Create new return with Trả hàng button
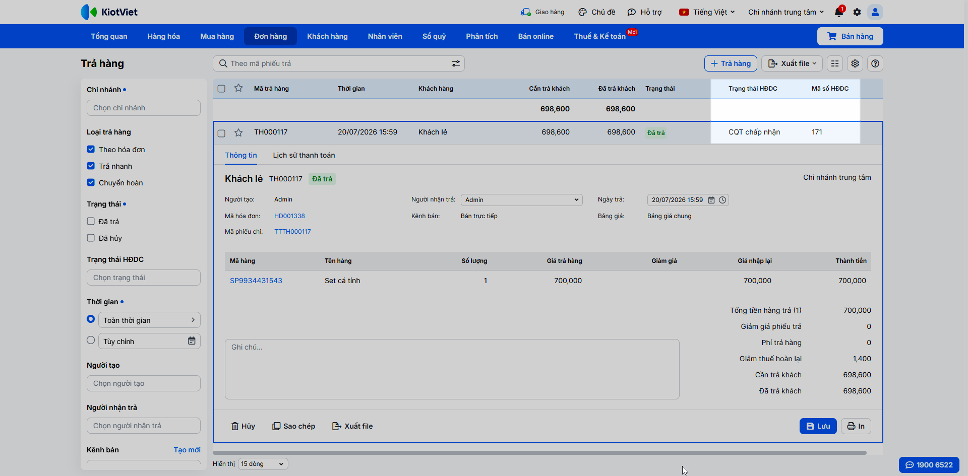 pos(731,63)
